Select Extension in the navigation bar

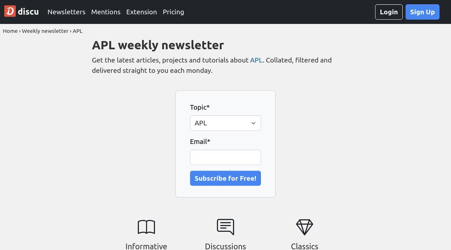click(x=141, y=12)
